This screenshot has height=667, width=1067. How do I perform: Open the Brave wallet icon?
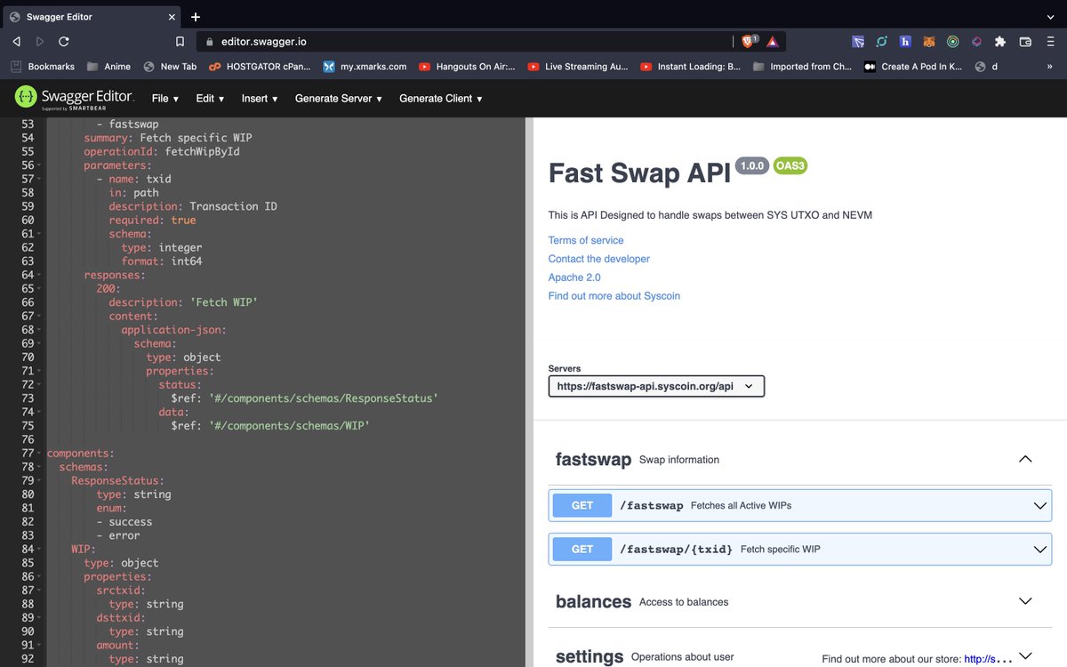[1025, 41]
